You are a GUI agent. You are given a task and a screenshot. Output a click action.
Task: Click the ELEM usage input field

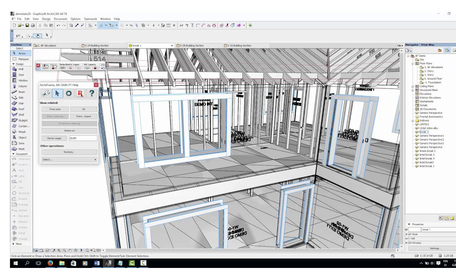83,138
